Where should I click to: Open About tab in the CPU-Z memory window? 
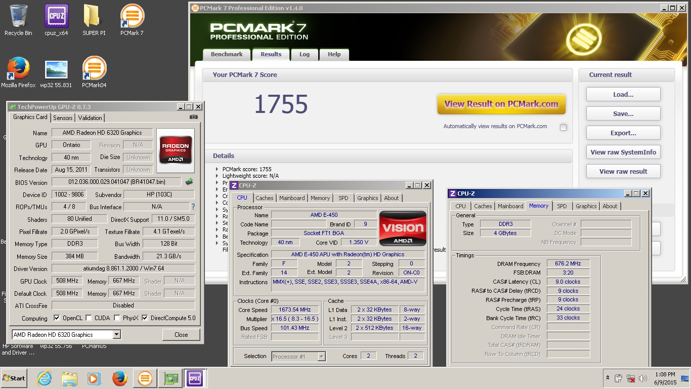(610, 206)
